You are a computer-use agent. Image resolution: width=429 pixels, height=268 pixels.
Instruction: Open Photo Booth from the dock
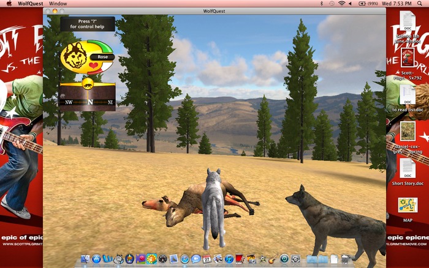(240, 259)
